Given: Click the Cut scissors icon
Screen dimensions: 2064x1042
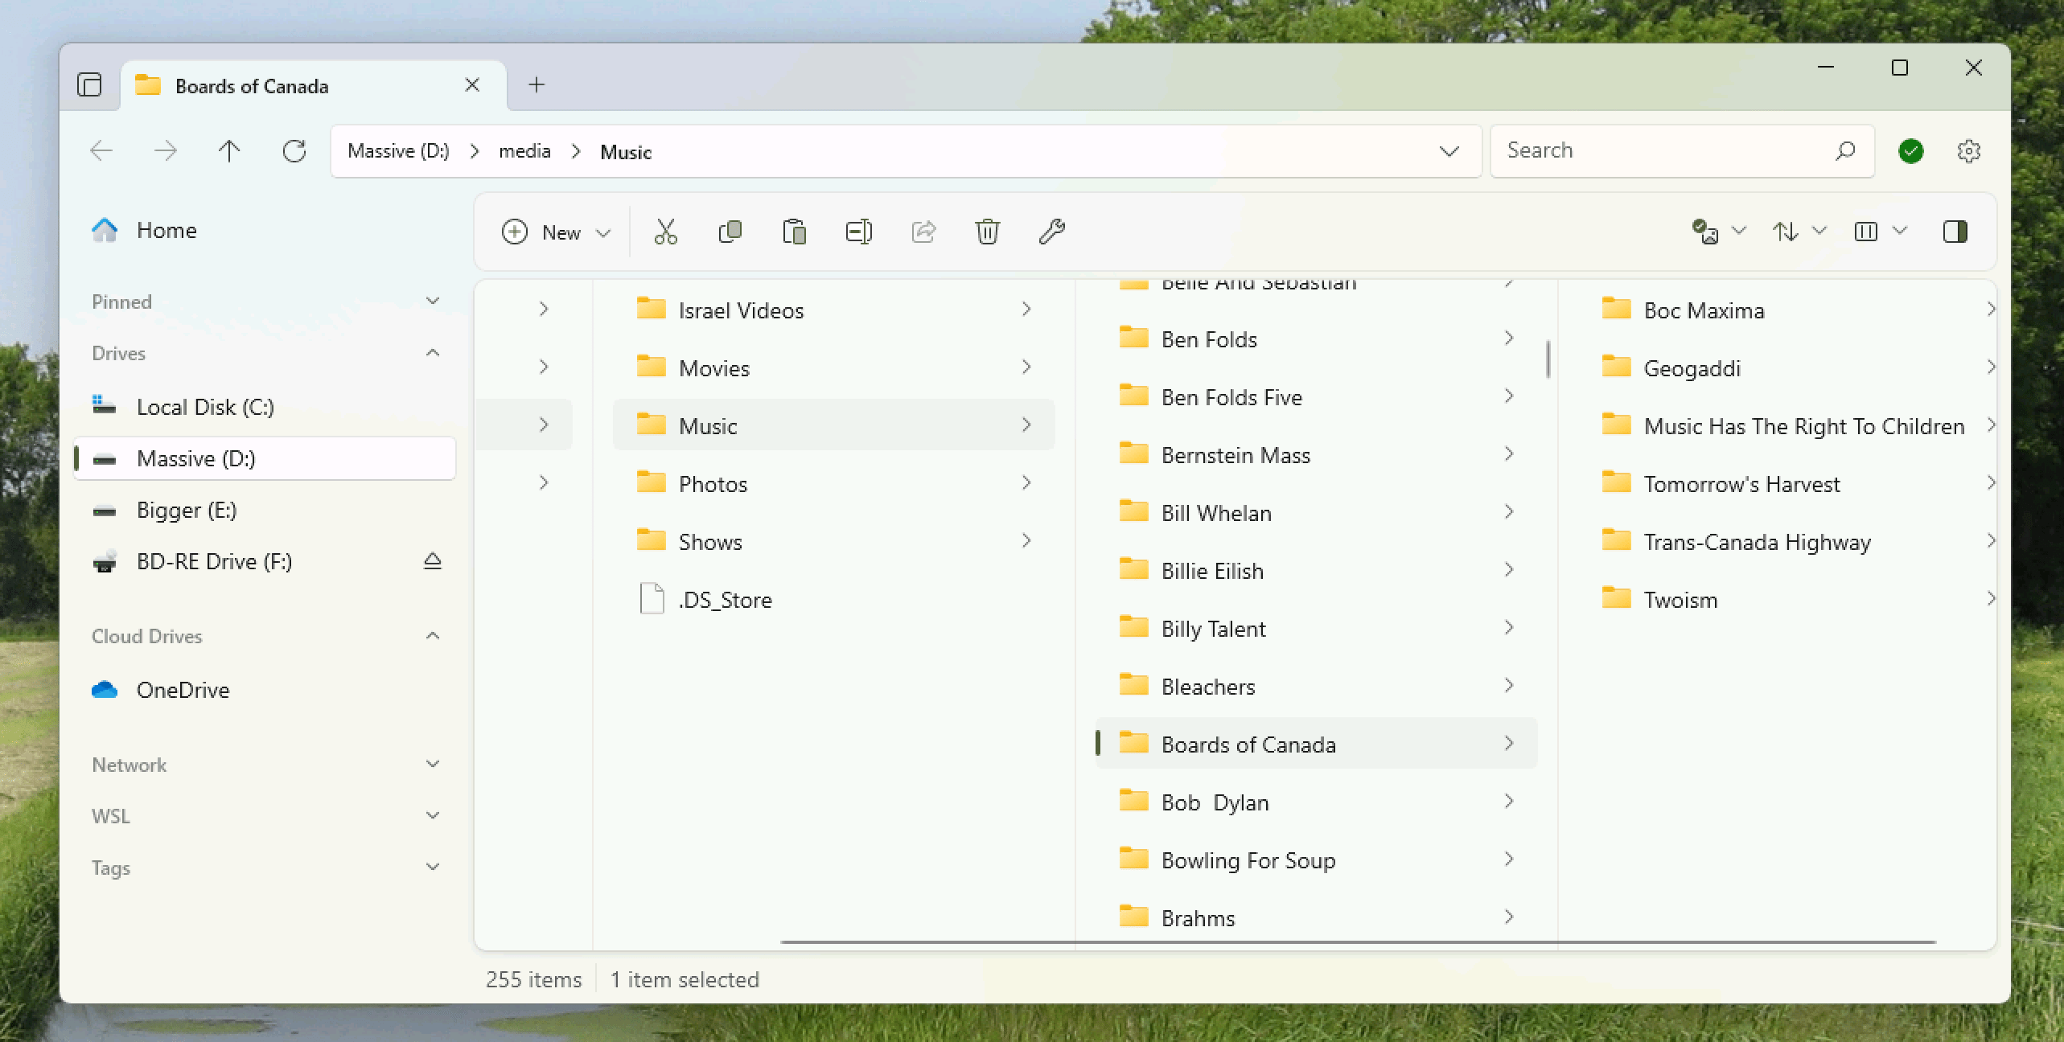Looking at the screenshot, I should coord(665,232).
